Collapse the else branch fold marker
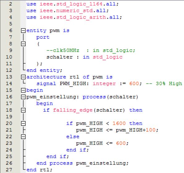 click(x=23, y=137)
